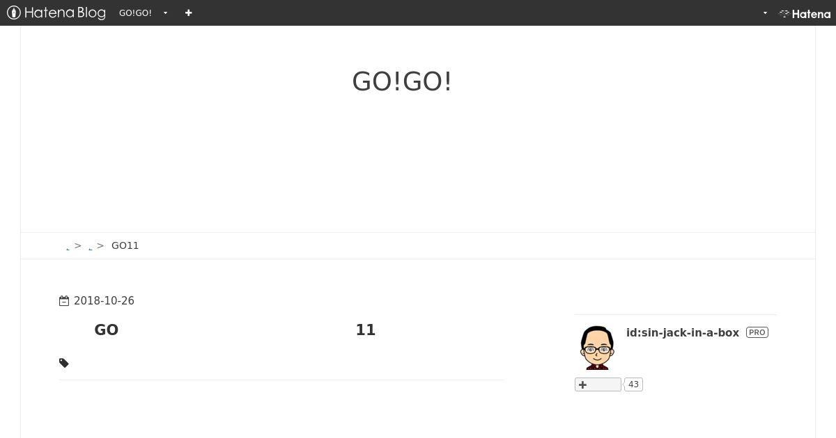Viewport: 836px width, 438px height.
Task: Click the tag icon below title
Action: pos(64,363)
